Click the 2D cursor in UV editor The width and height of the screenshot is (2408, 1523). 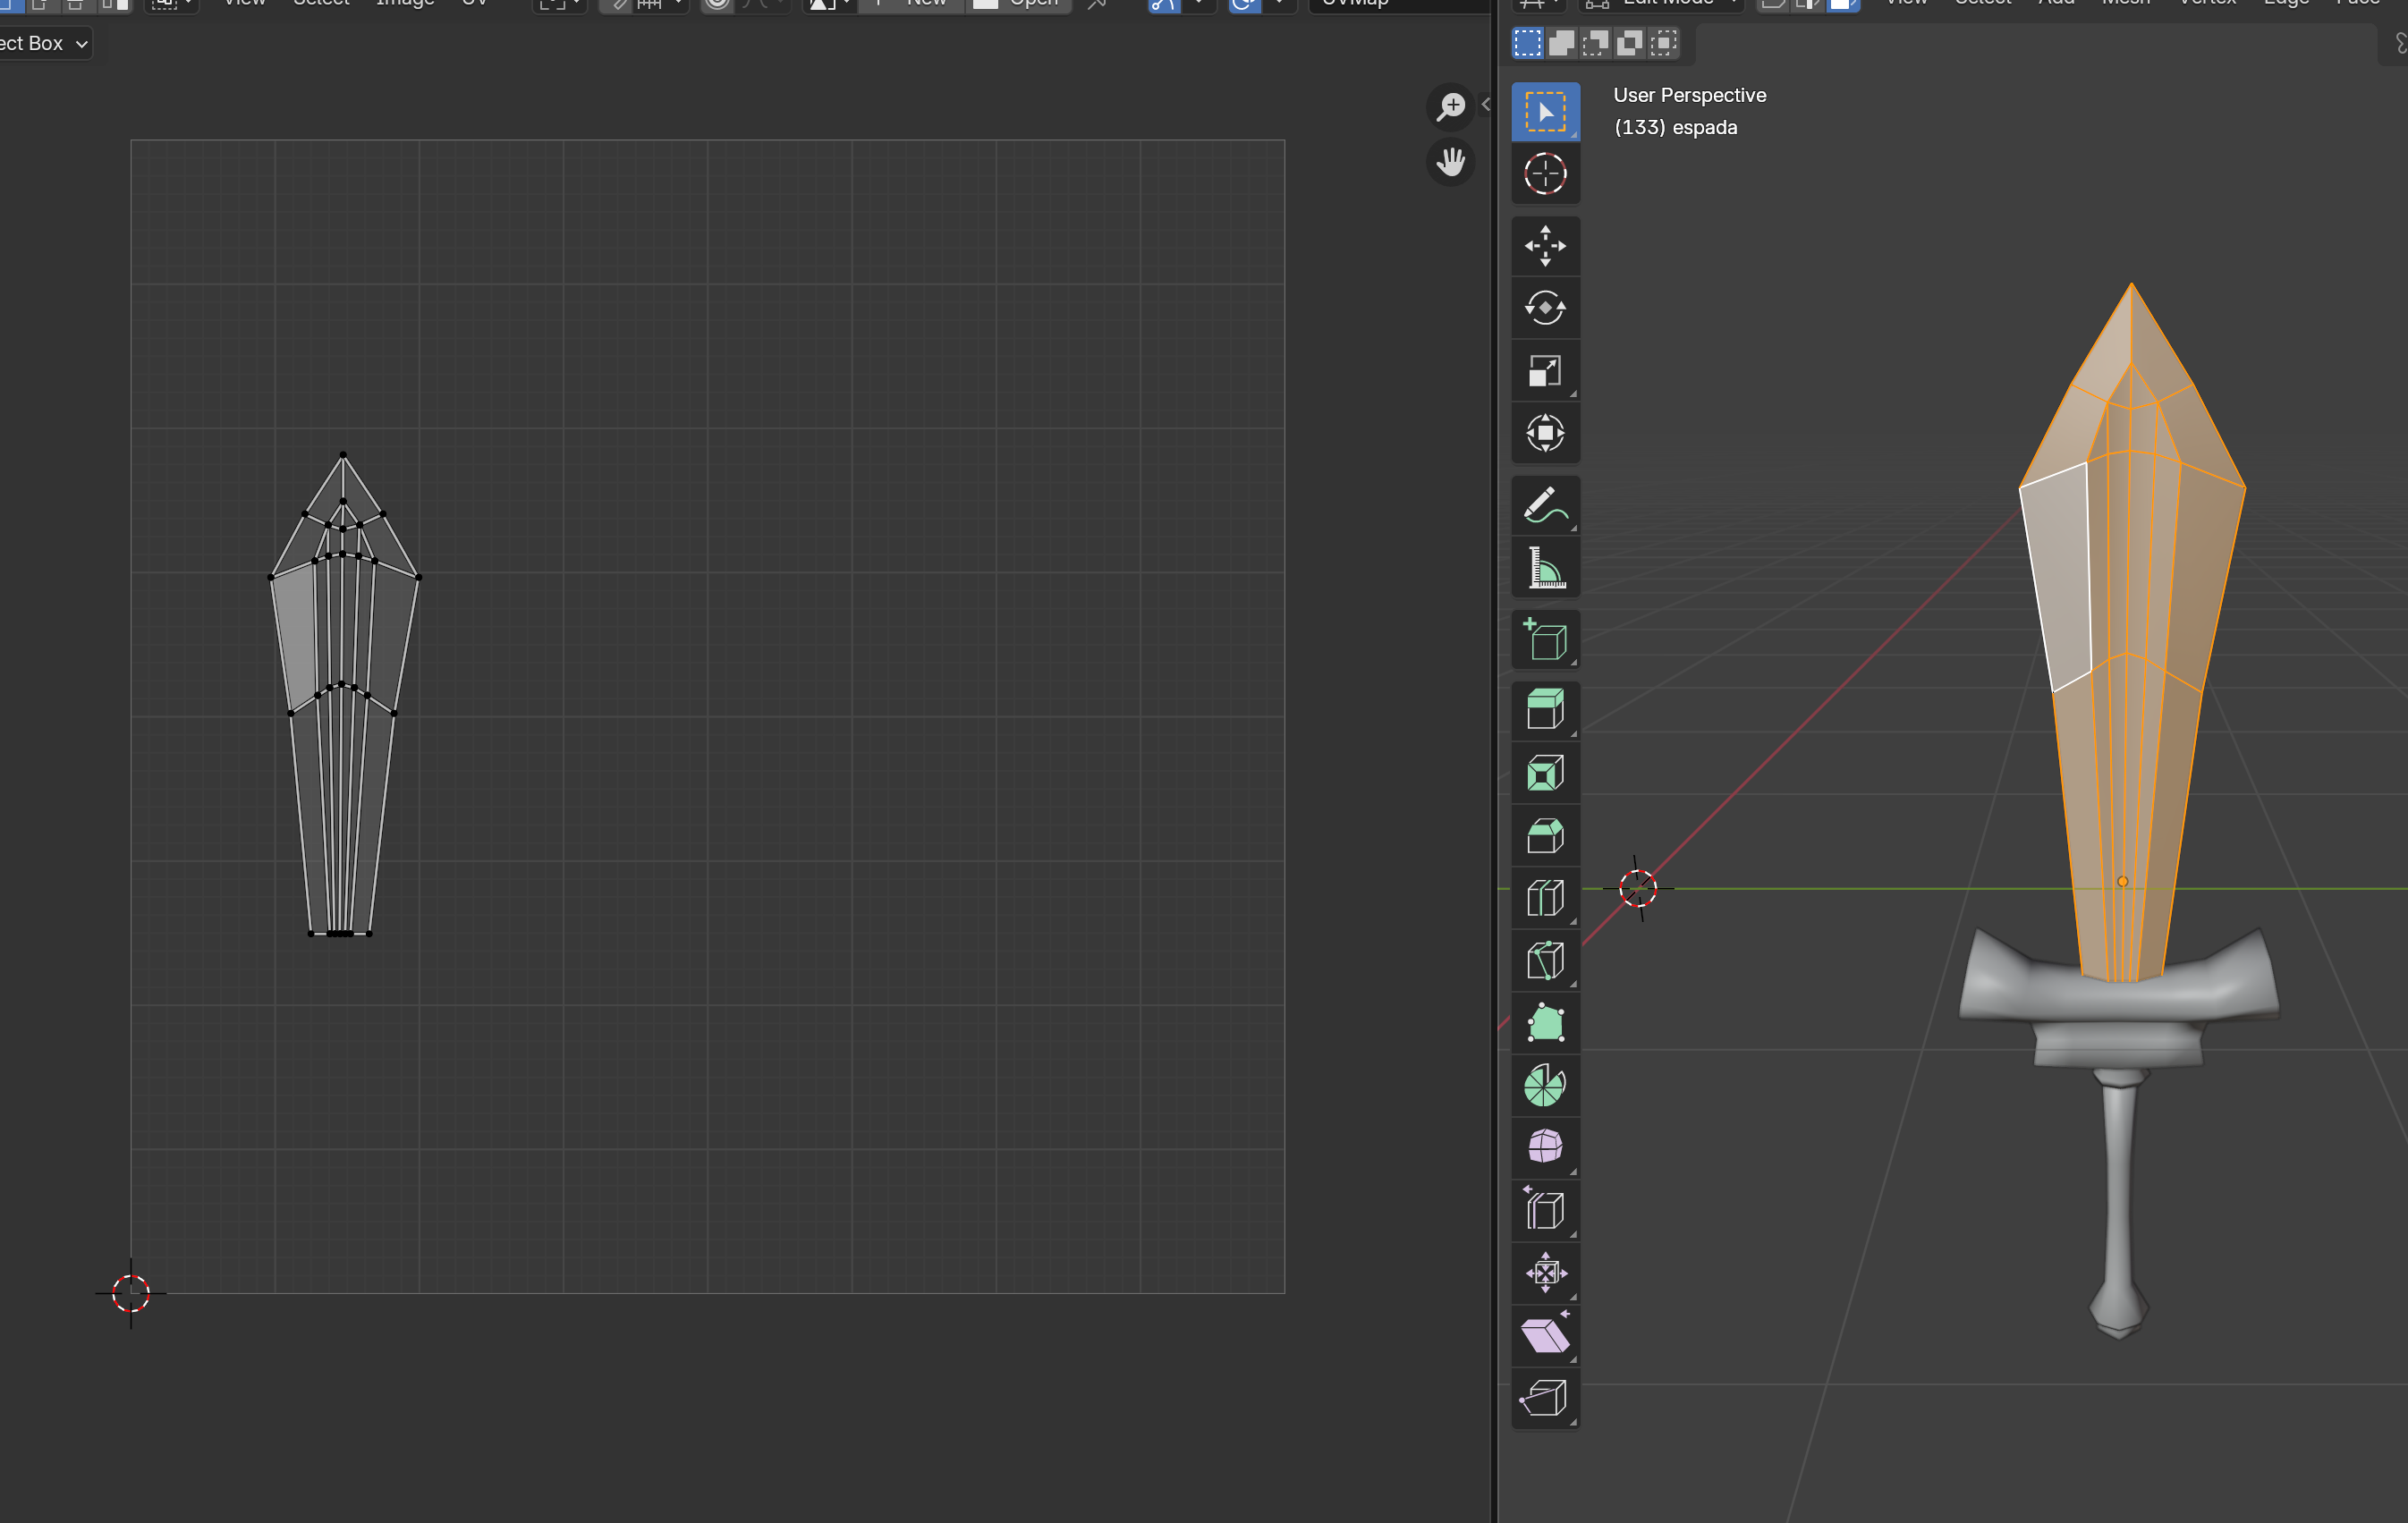coord(131,1293)
